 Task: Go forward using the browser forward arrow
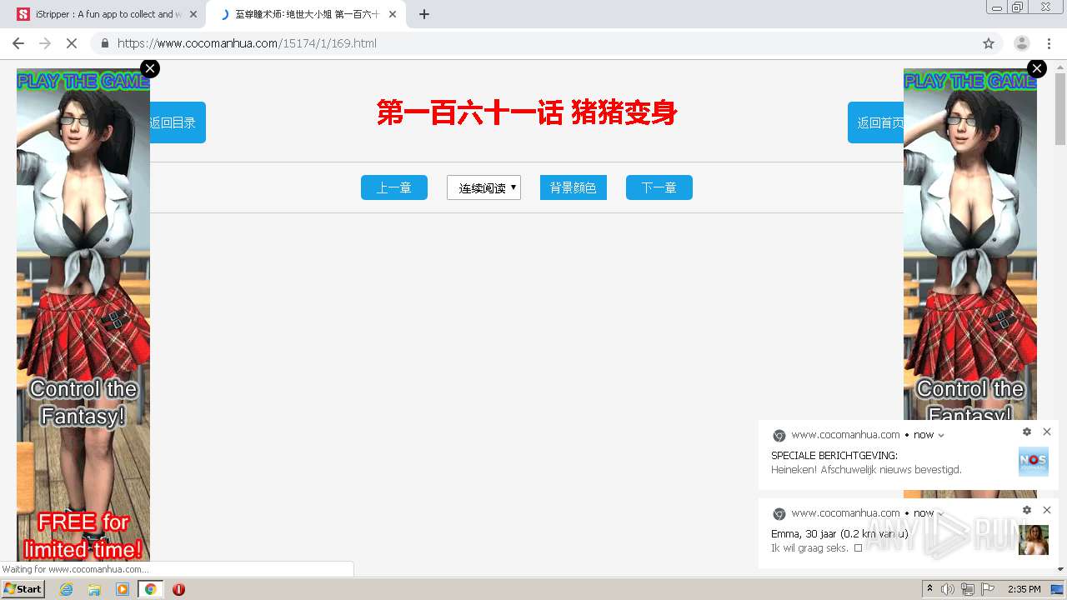pyautogui.click(x=45, y=43)
